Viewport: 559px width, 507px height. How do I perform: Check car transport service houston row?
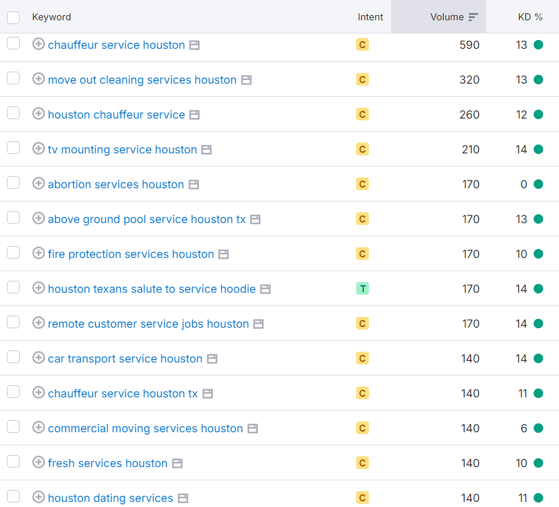pos(13,357)
